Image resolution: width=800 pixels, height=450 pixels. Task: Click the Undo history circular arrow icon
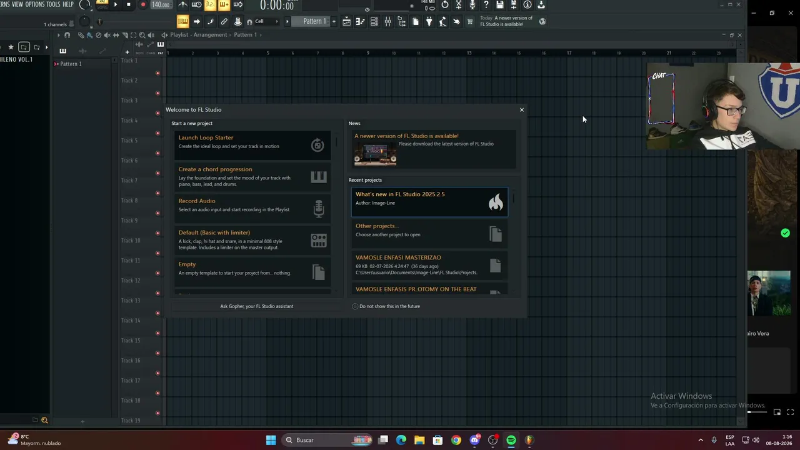point(444,4)
